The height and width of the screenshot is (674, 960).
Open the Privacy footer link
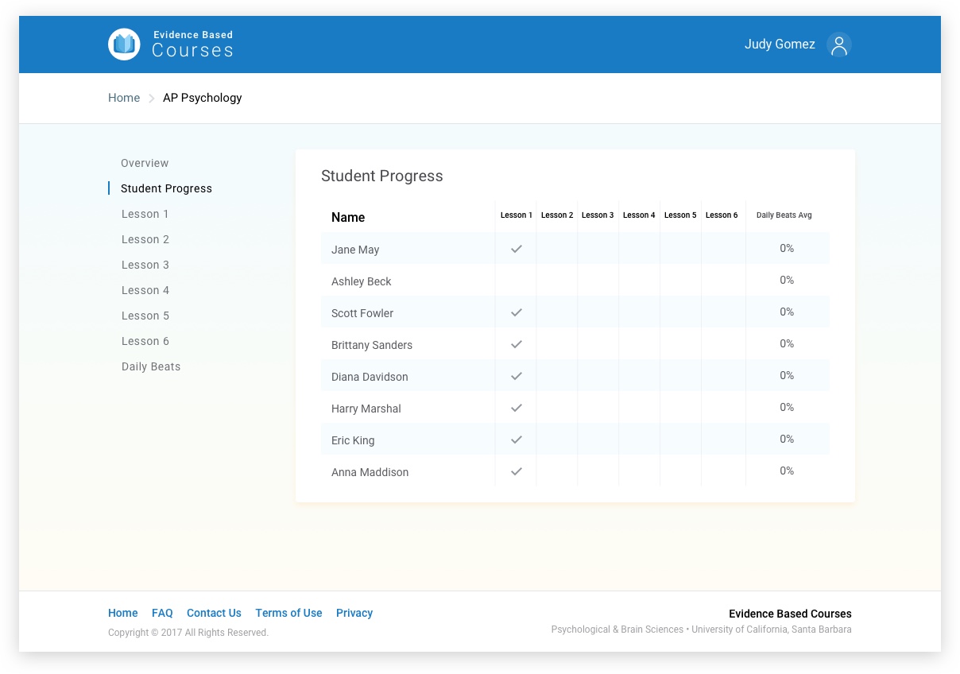point(354,613)
